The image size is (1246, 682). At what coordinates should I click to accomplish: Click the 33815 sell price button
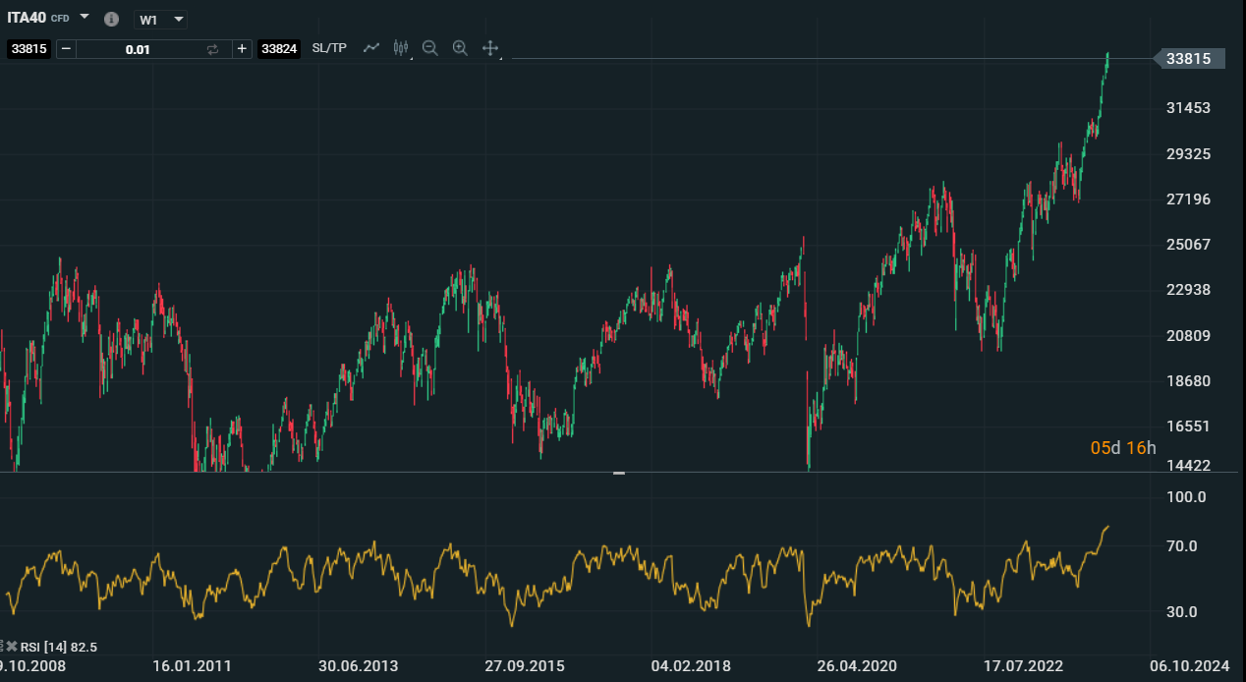[x=28, y=49]
